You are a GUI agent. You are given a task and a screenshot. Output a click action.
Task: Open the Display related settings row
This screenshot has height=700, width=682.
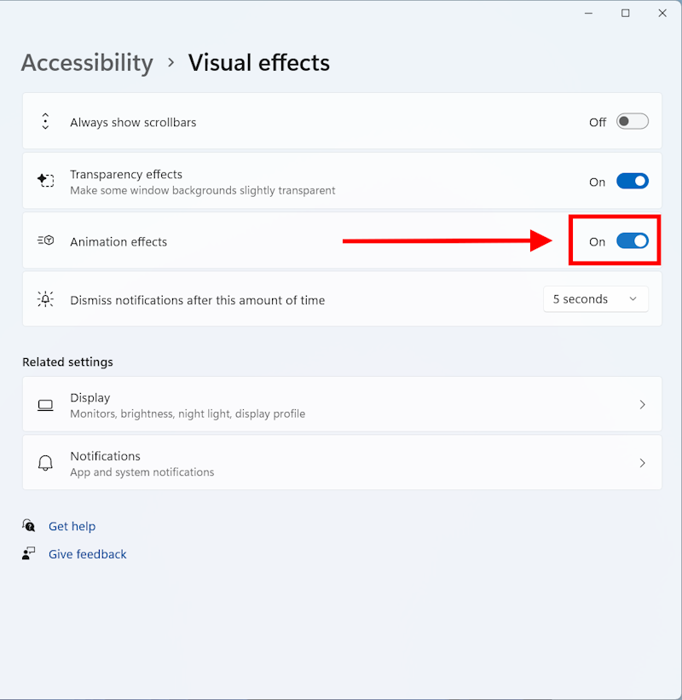(341, 405)
